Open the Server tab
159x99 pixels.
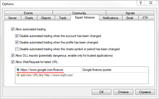coord(13,18)
